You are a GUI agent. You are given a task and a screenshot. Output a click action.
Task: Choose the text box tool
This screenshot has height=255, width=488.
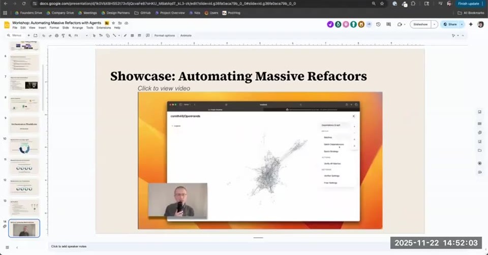coord(101,35)
